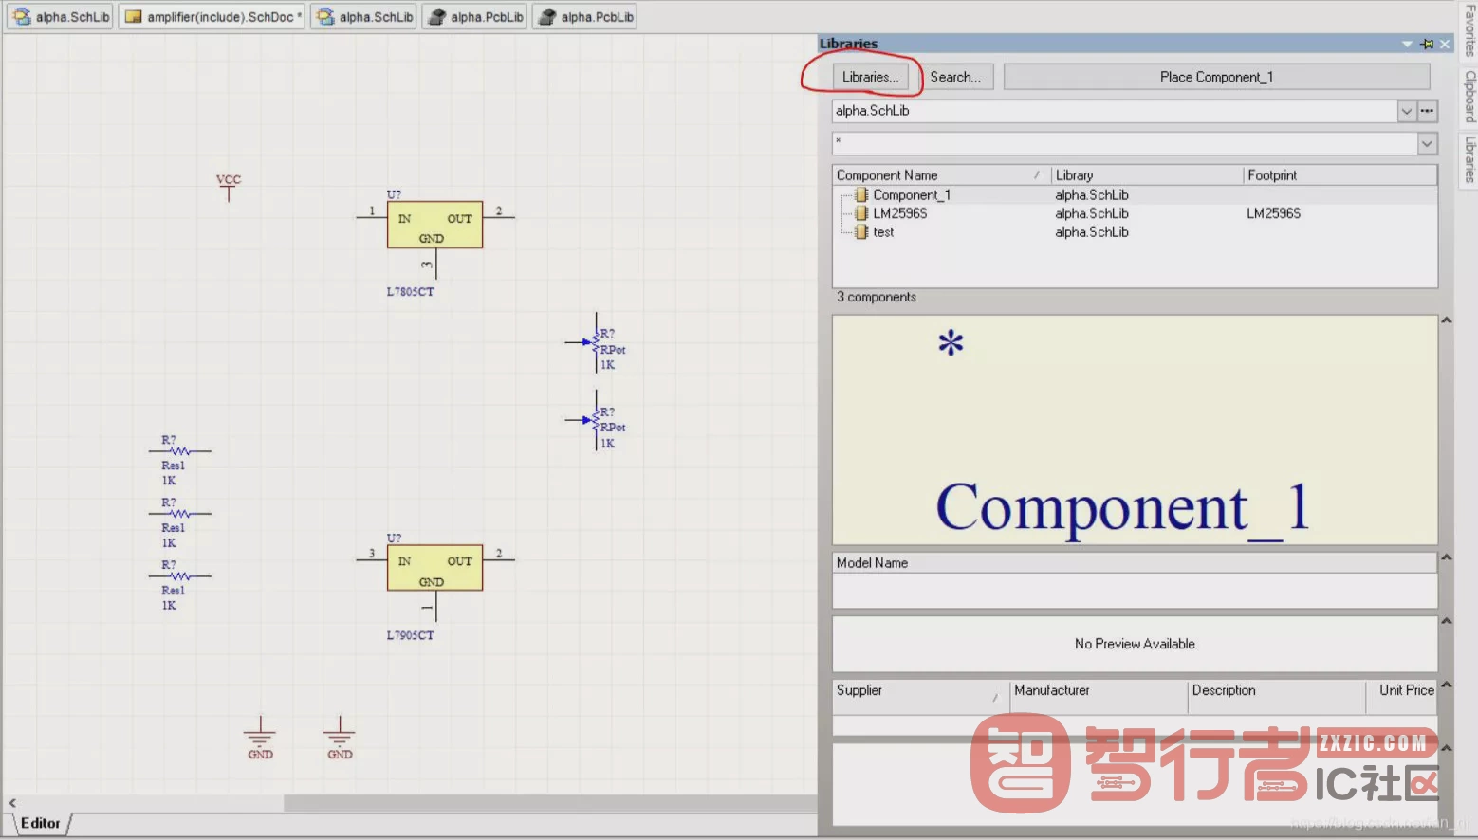Image resolution: width=1478 pixels, height=840 pixels.
Task: Open the Clipboard side panel tab
Action: [1469, 97]
